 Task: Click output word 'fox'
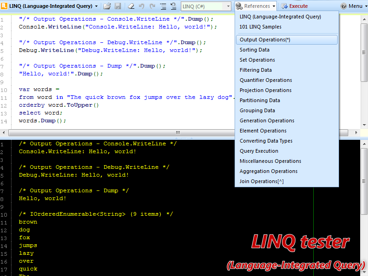pyautogui.click(x=24, y=237)
